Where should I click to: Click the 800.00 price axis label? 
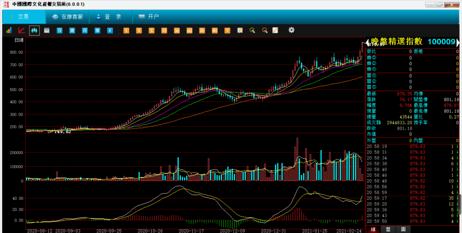17,52
